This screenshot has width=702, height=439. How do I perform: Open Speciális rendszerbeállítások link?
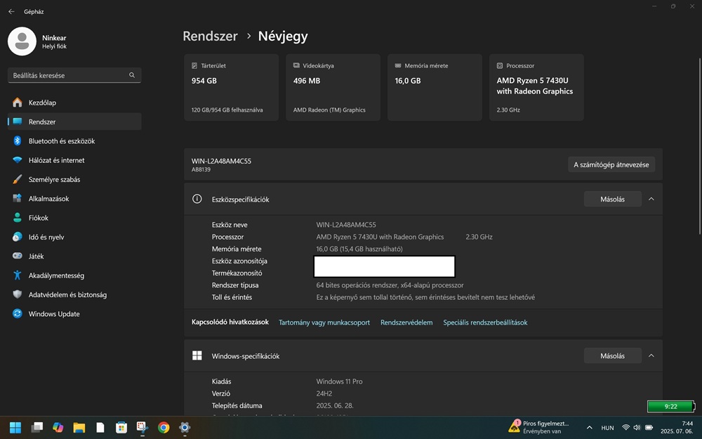[485, 322]
